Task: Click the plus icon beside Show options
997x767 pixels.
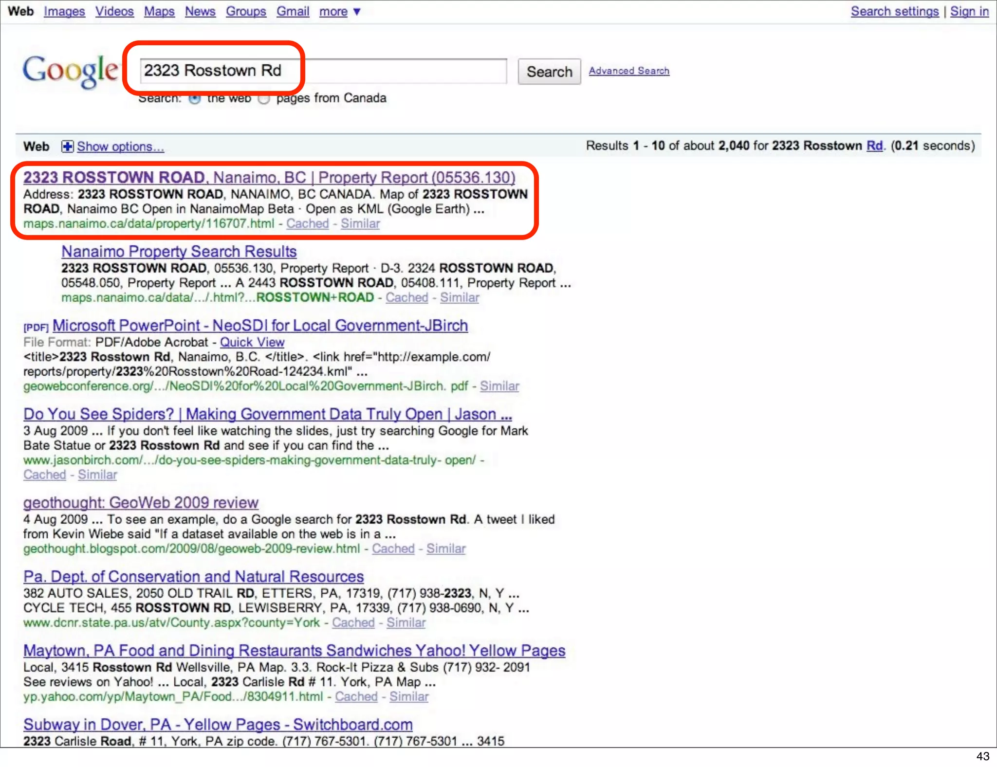Action: 67,146
